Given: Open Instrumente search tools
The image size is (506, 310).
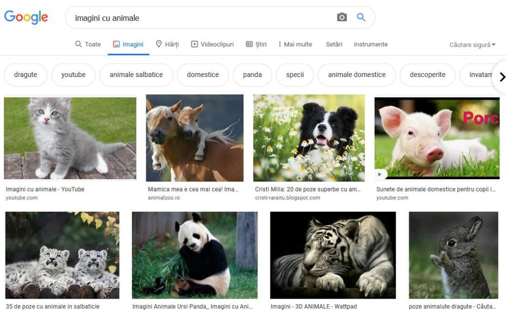Looking at the screenshot, I should (371, 44).
